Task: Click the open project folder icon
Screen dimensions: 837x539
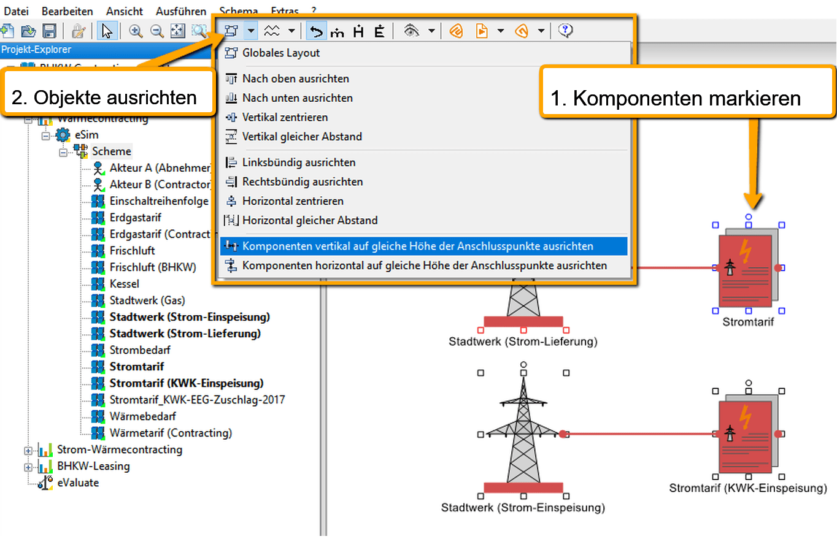Action: [x=28, y=31]
